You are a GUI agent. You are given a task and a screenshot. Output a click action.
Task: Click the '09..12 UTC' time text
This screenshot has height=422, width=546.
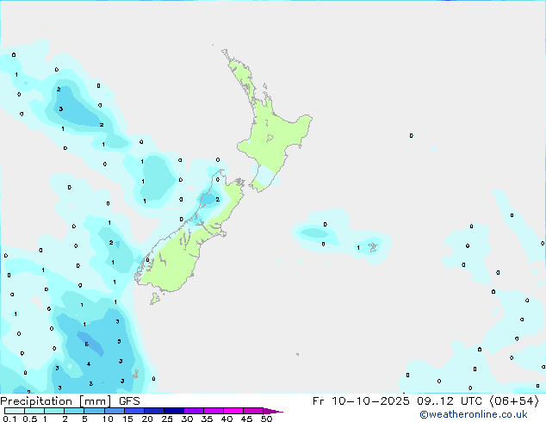coord(450,401)
